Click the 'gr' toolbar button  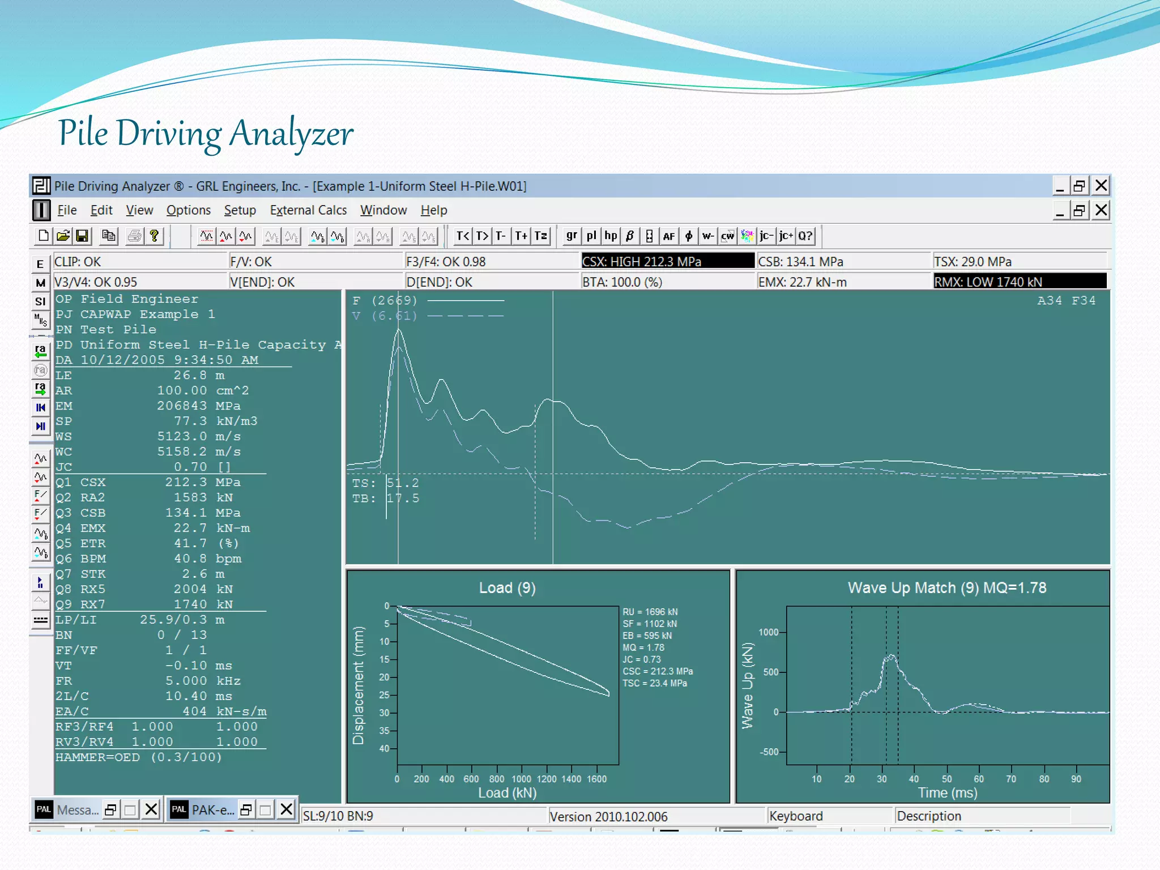(x=572, y=236)
